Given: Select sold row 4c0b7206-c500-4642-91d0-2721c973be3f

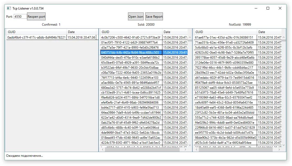Looking at the screenshot, I should click(x=144, y=37).
